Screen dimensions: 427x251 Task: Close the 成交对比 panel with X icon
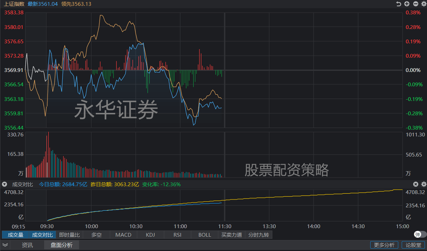click(416, 184)
